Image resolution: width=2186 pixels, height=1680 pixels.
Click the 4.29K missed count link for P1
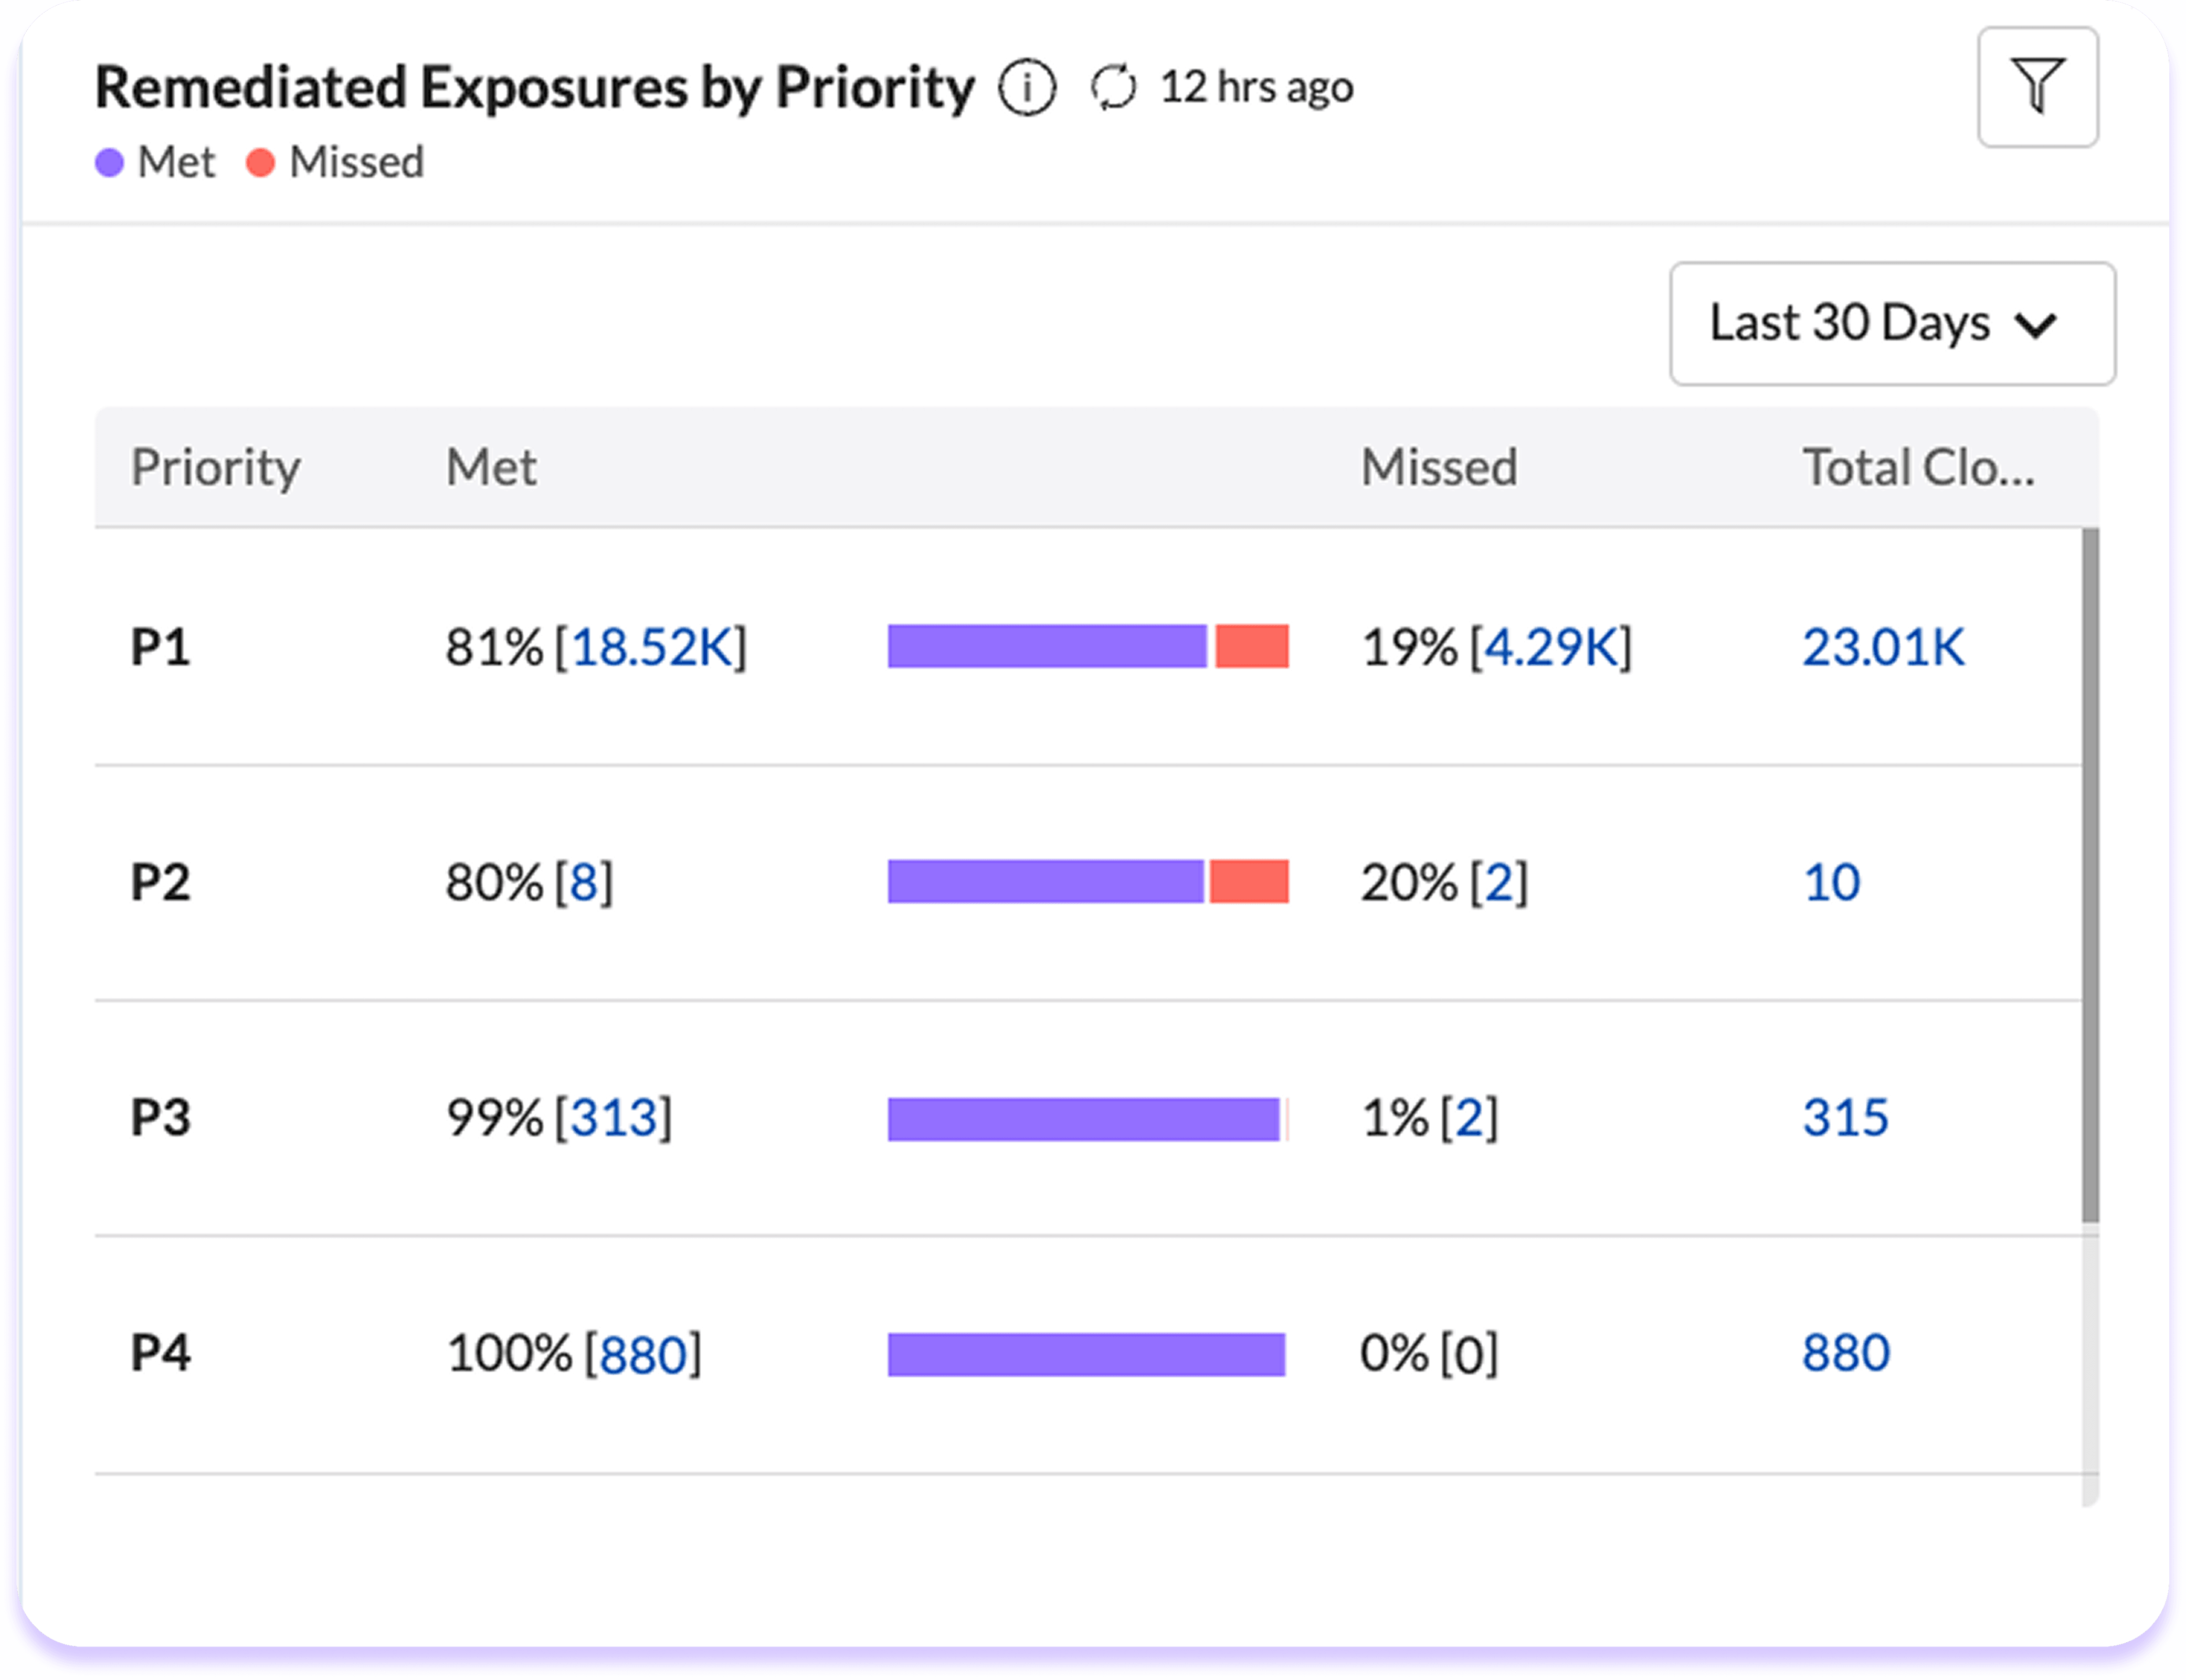coord(1554,647)
